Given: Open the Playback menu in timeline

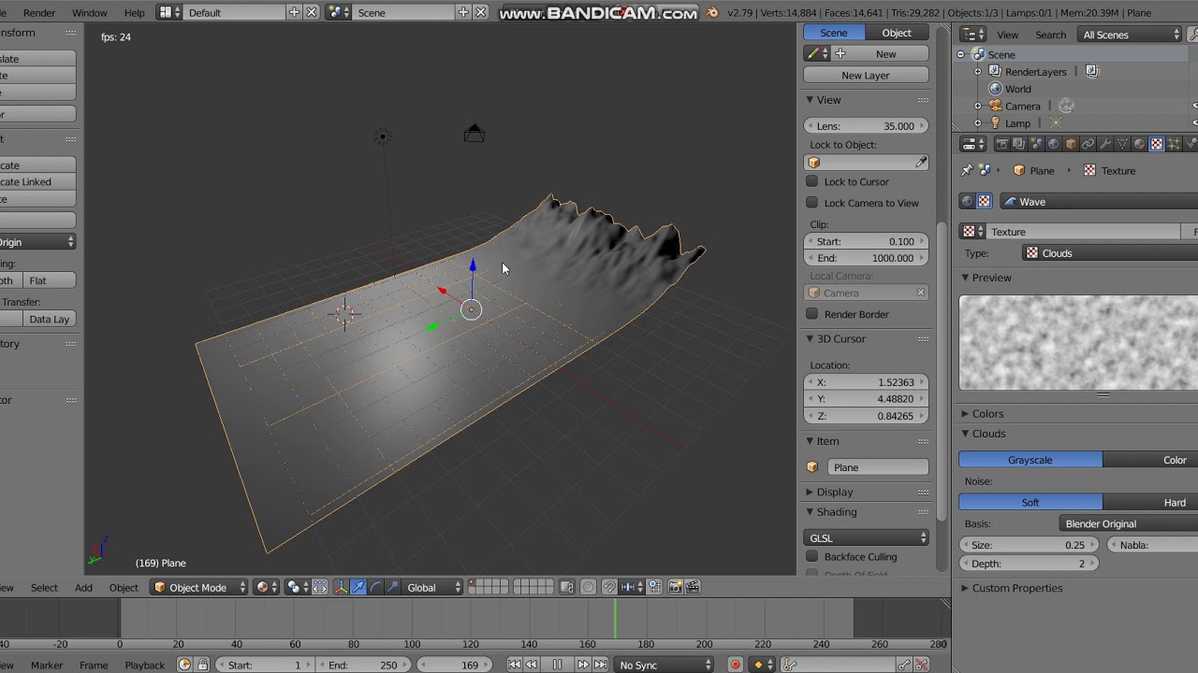Looking at the screenshot, I should 145,665.
